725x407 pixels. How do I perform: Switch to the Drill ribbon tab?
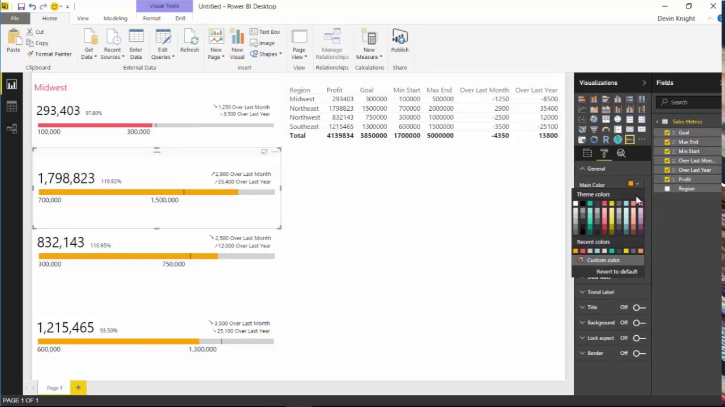180,18
